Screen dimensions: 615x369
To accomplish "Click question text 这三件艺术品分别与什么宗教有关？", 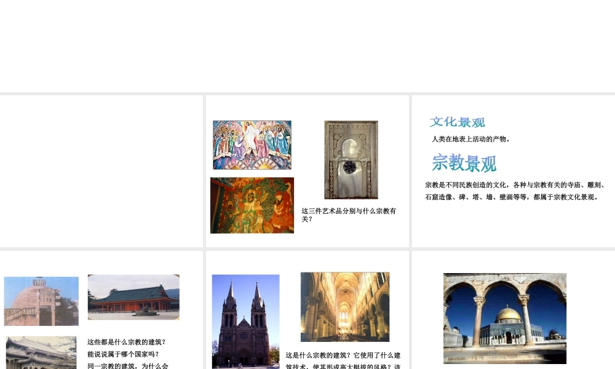I will click(349, 215).
